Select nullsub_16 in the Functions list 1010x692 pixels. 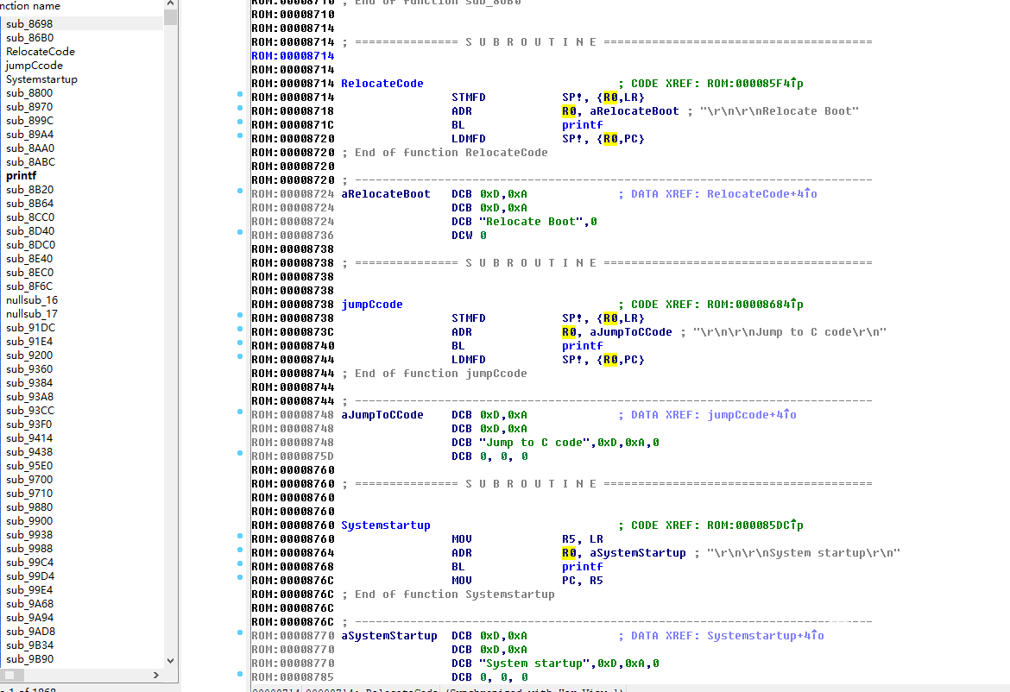[x=32, y=299]
